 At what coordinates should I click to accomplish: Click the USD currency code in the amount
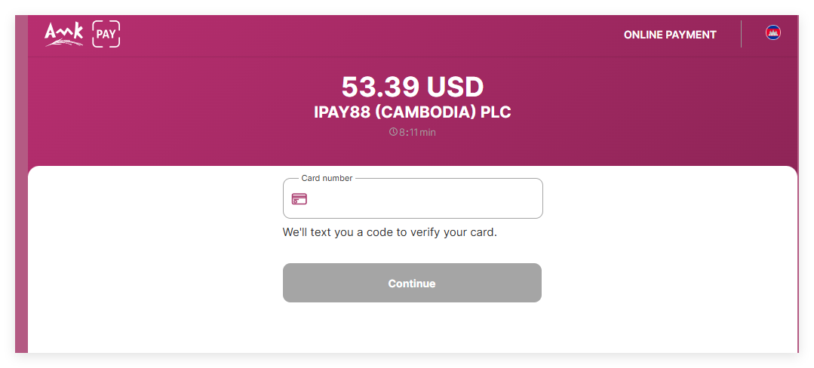(x=455, y=87)
